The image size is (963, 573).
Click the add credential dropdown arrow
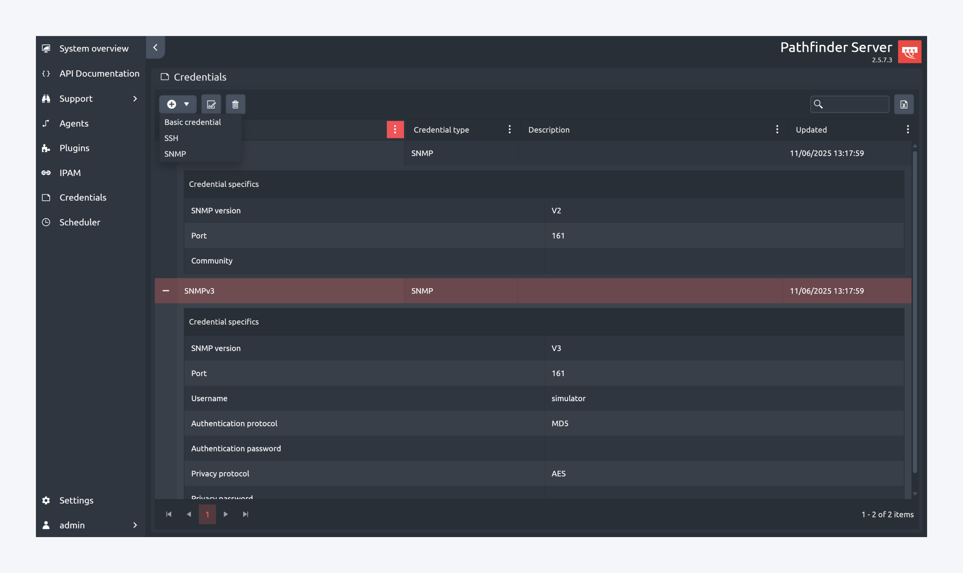186,104
